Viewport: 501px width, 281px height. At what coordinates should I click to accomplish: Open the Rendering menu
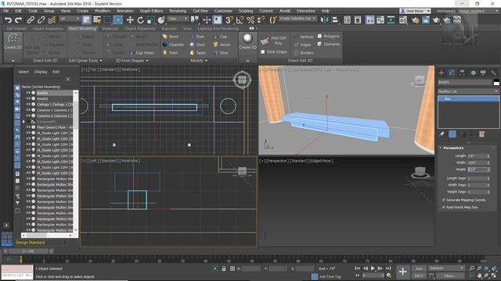pos(178,11)
